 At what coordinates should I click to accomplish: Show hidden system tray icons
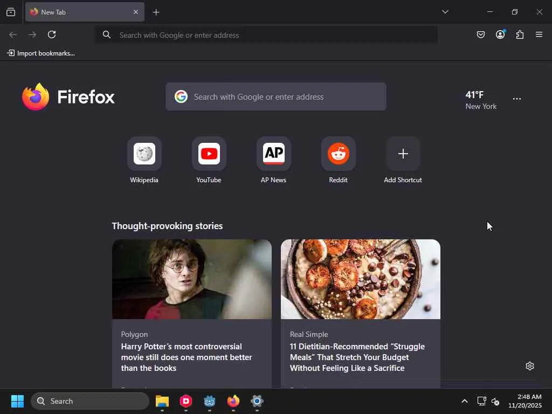(x=465, y=401)
